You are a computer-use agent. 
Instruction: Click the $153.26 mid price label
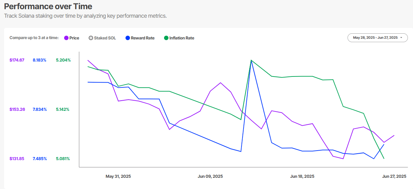pos(17,109)
